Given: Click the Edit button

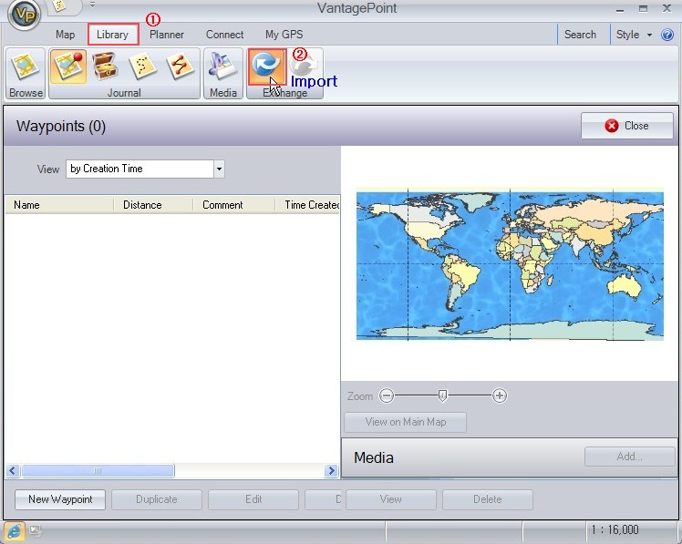Looking at the screenshot, I should [253, 499].
